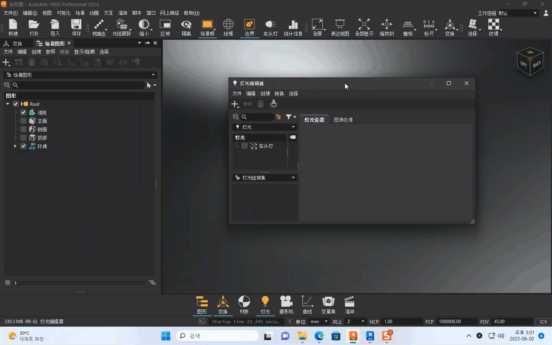552x345 pixels.
Task: Switch to the 图像处理 tab
Action: pos(343,120)
